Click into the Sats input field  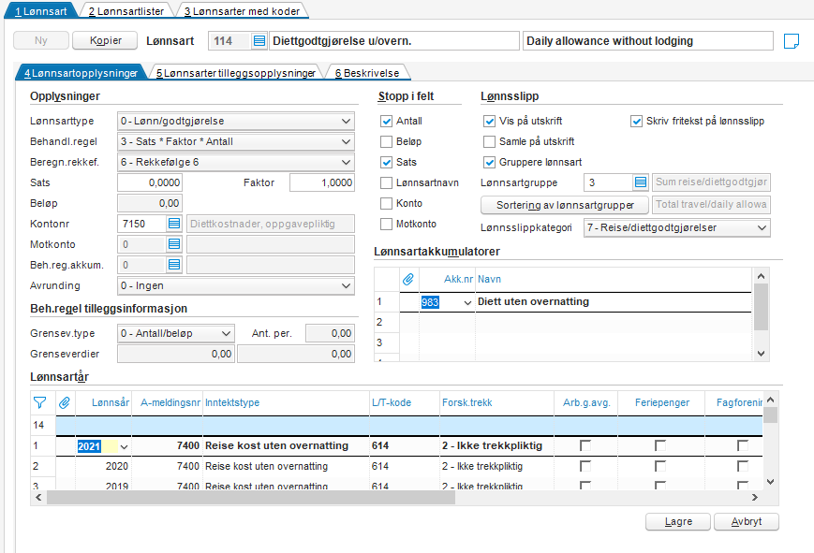150,182
